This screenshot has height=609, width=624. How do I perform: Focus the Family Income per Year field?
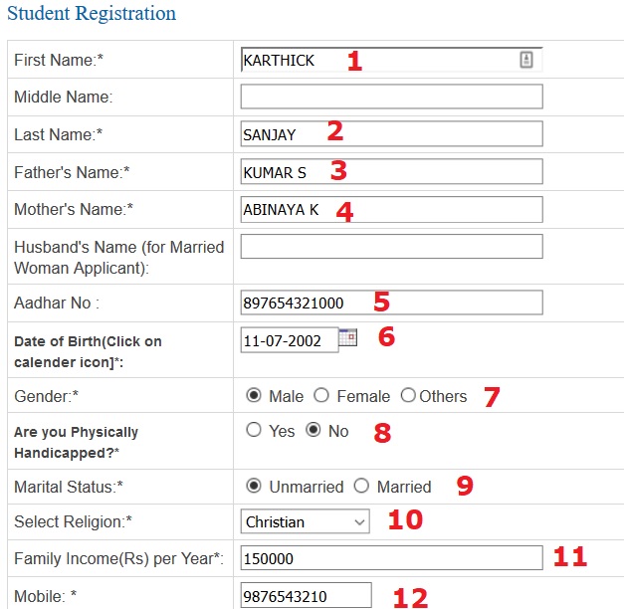click(x=391, y=558)
